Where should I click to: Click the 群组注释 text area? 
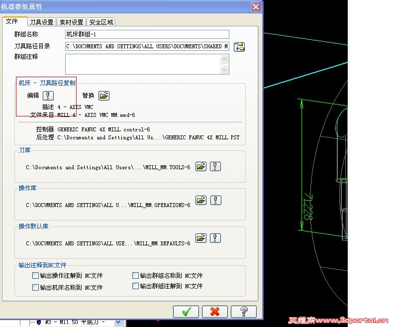(x=147, y=64)
